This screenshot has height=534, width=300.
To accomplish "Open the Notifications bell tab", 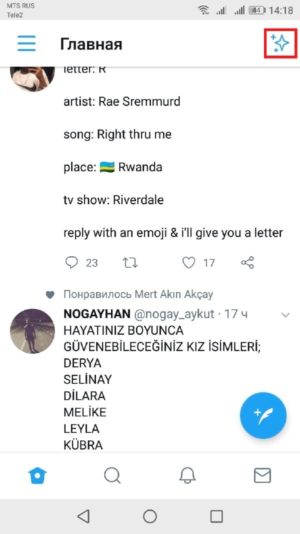I will click(x=187, y=475).
